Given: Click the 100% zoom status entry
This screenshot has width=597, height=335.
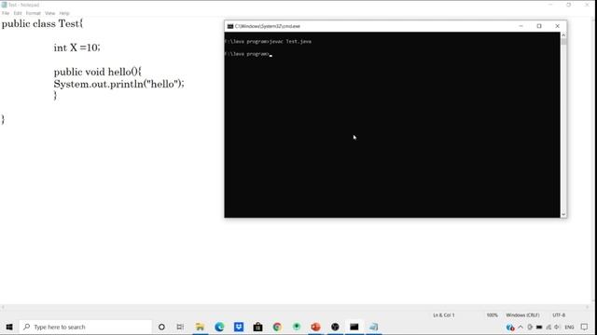Looking at the screenshot, I should pos(492,315).
